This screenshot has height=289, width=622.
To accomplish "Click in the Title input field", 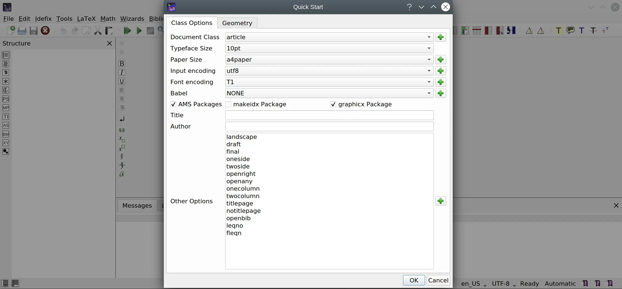I will coord(329,115).
